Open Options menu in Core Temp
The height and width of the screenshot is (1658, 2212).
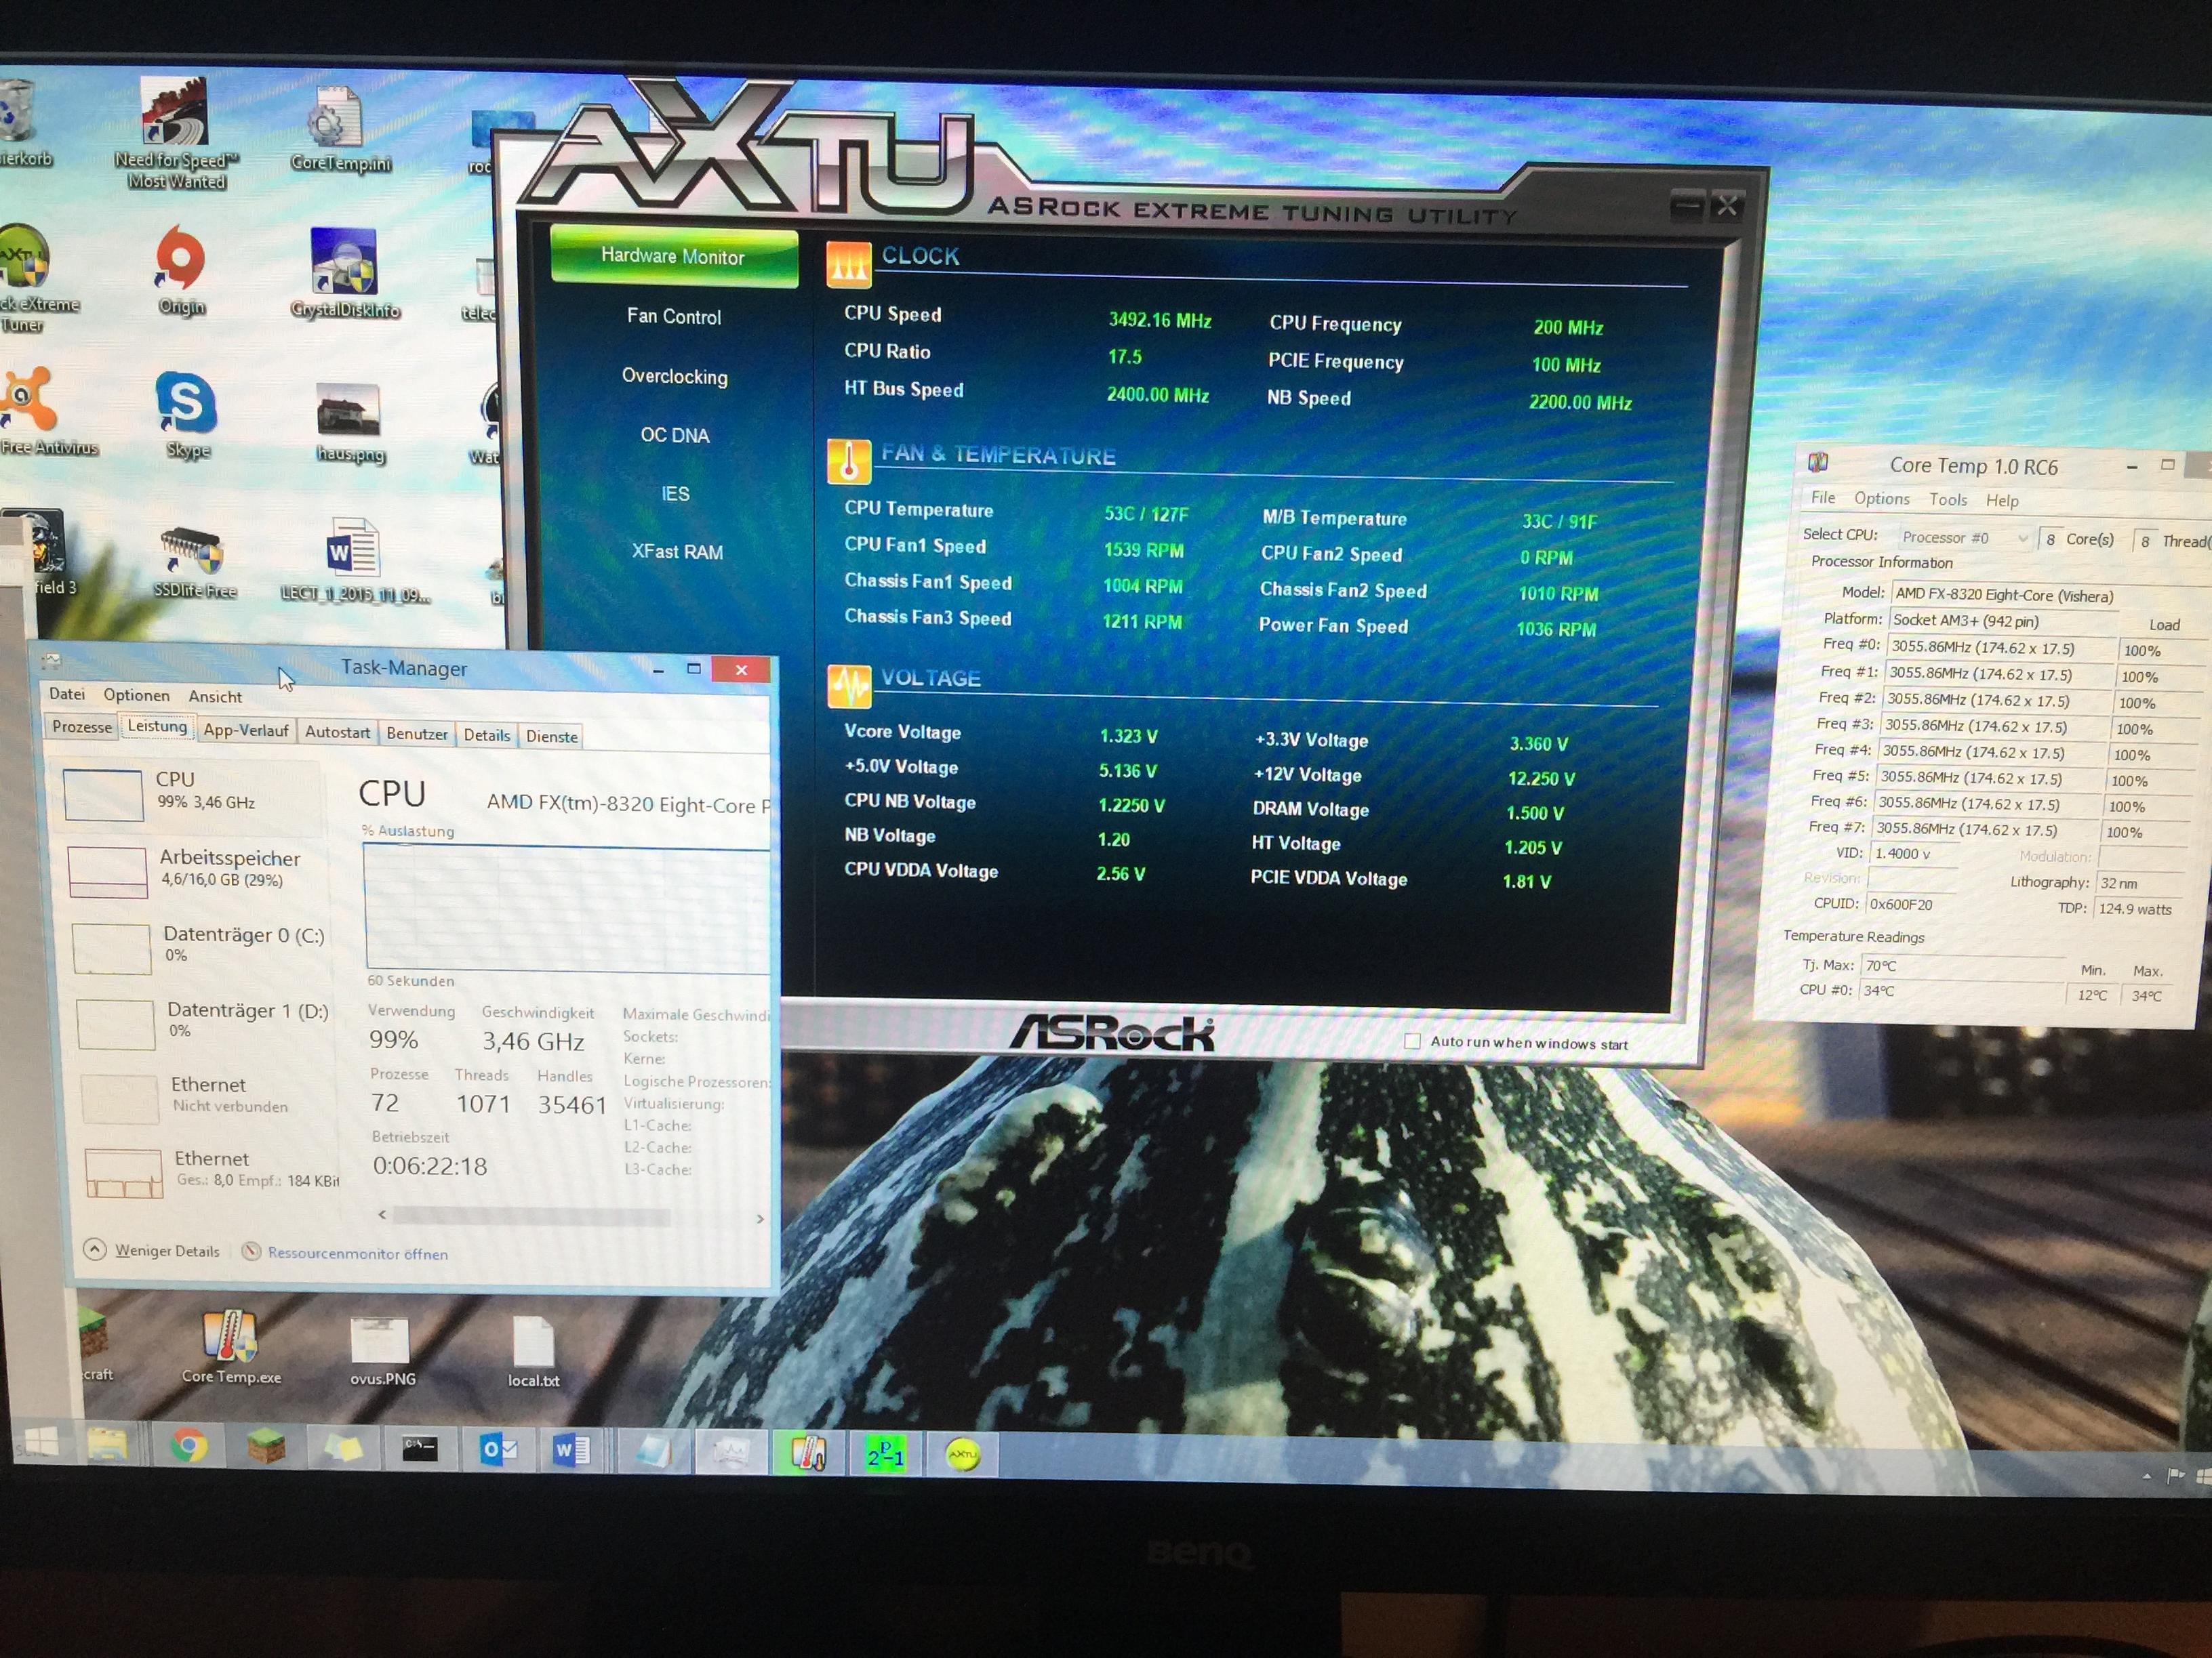pyautogui.click(x=1881, y=499)
